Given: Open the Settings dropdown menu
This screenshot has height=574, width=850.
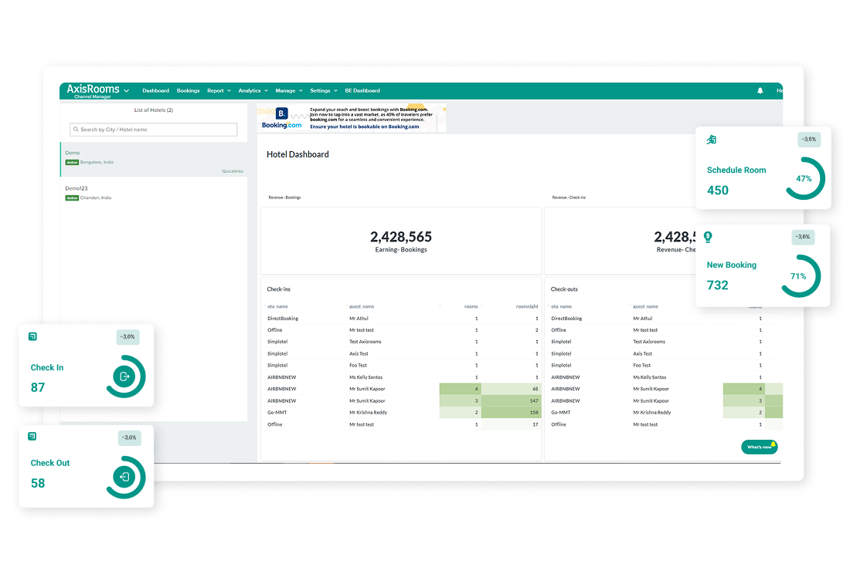Looking at the screenshot, I should tap(323, 91).
